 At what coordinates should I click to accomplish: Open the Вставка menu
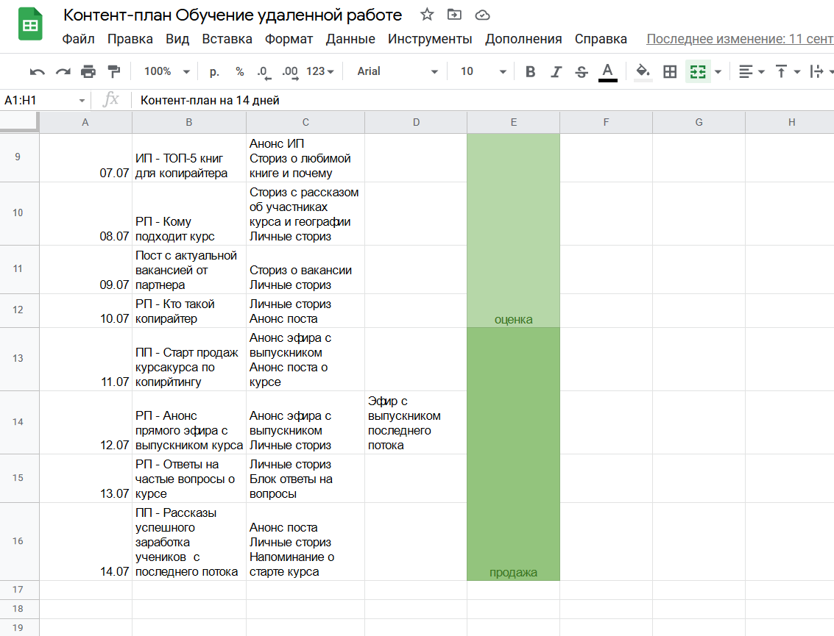point(227,39)
